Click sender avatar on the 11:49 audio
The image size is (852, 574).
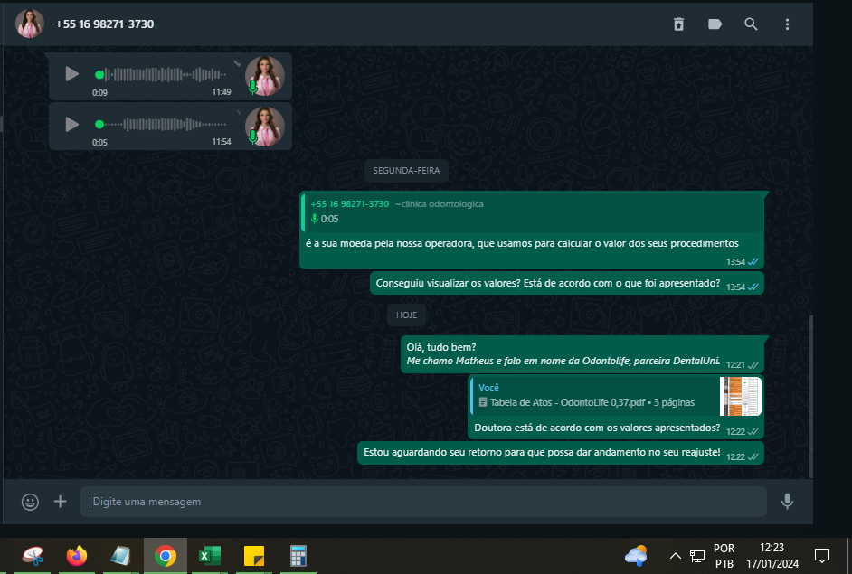click(265, 76)
